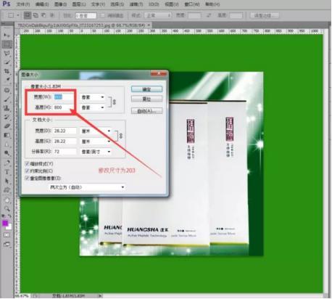Click 自动(A)... button in dialog

pos(147,111)
